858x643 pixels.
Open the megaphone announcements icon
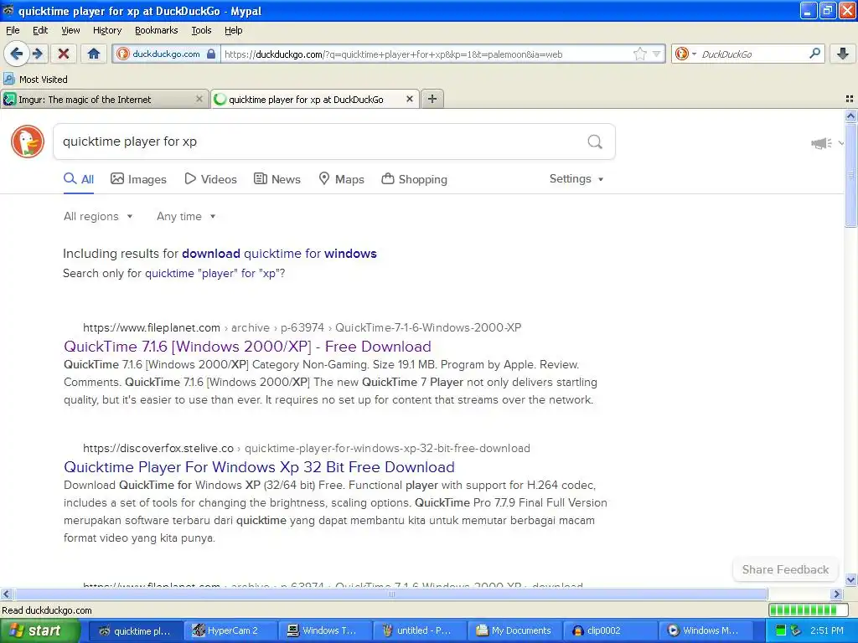click(x=822, y=143)
